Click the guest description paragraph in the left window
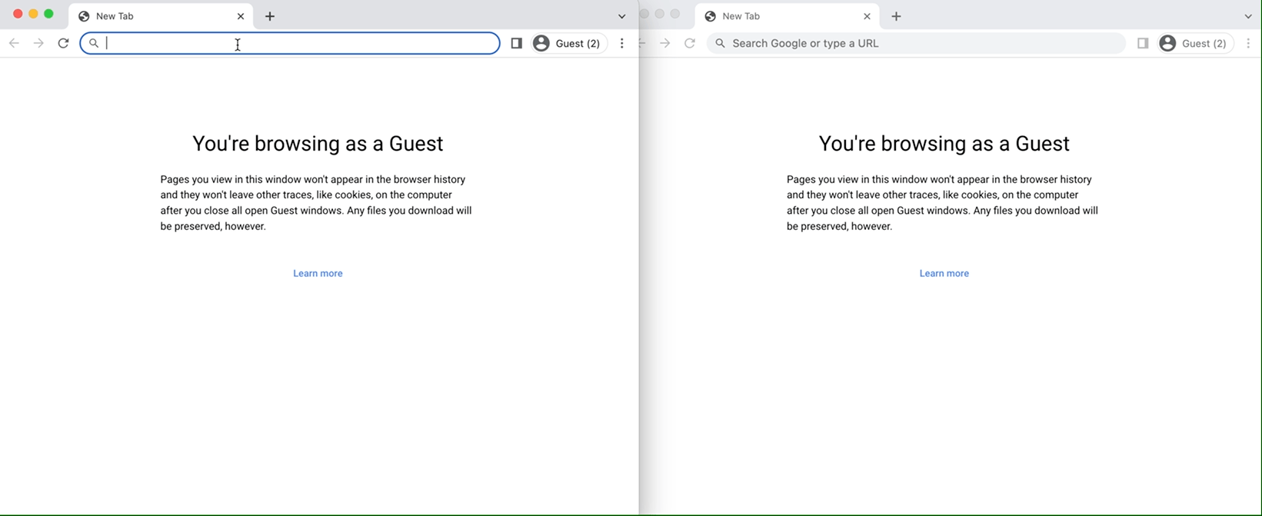The width and height of the screenshot is (1262, 516). click(316, 203)
